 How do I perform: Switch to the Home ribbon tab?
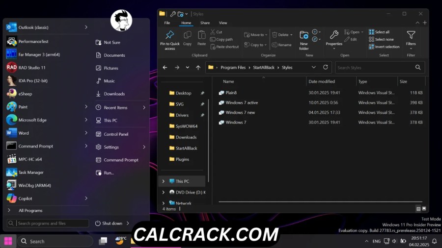click(x=186, y=23)
